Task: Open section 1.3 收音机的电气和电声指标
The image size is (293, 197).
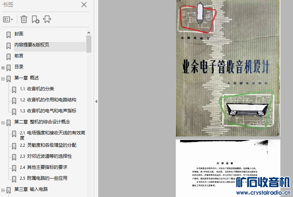Action: coord(48,111)
